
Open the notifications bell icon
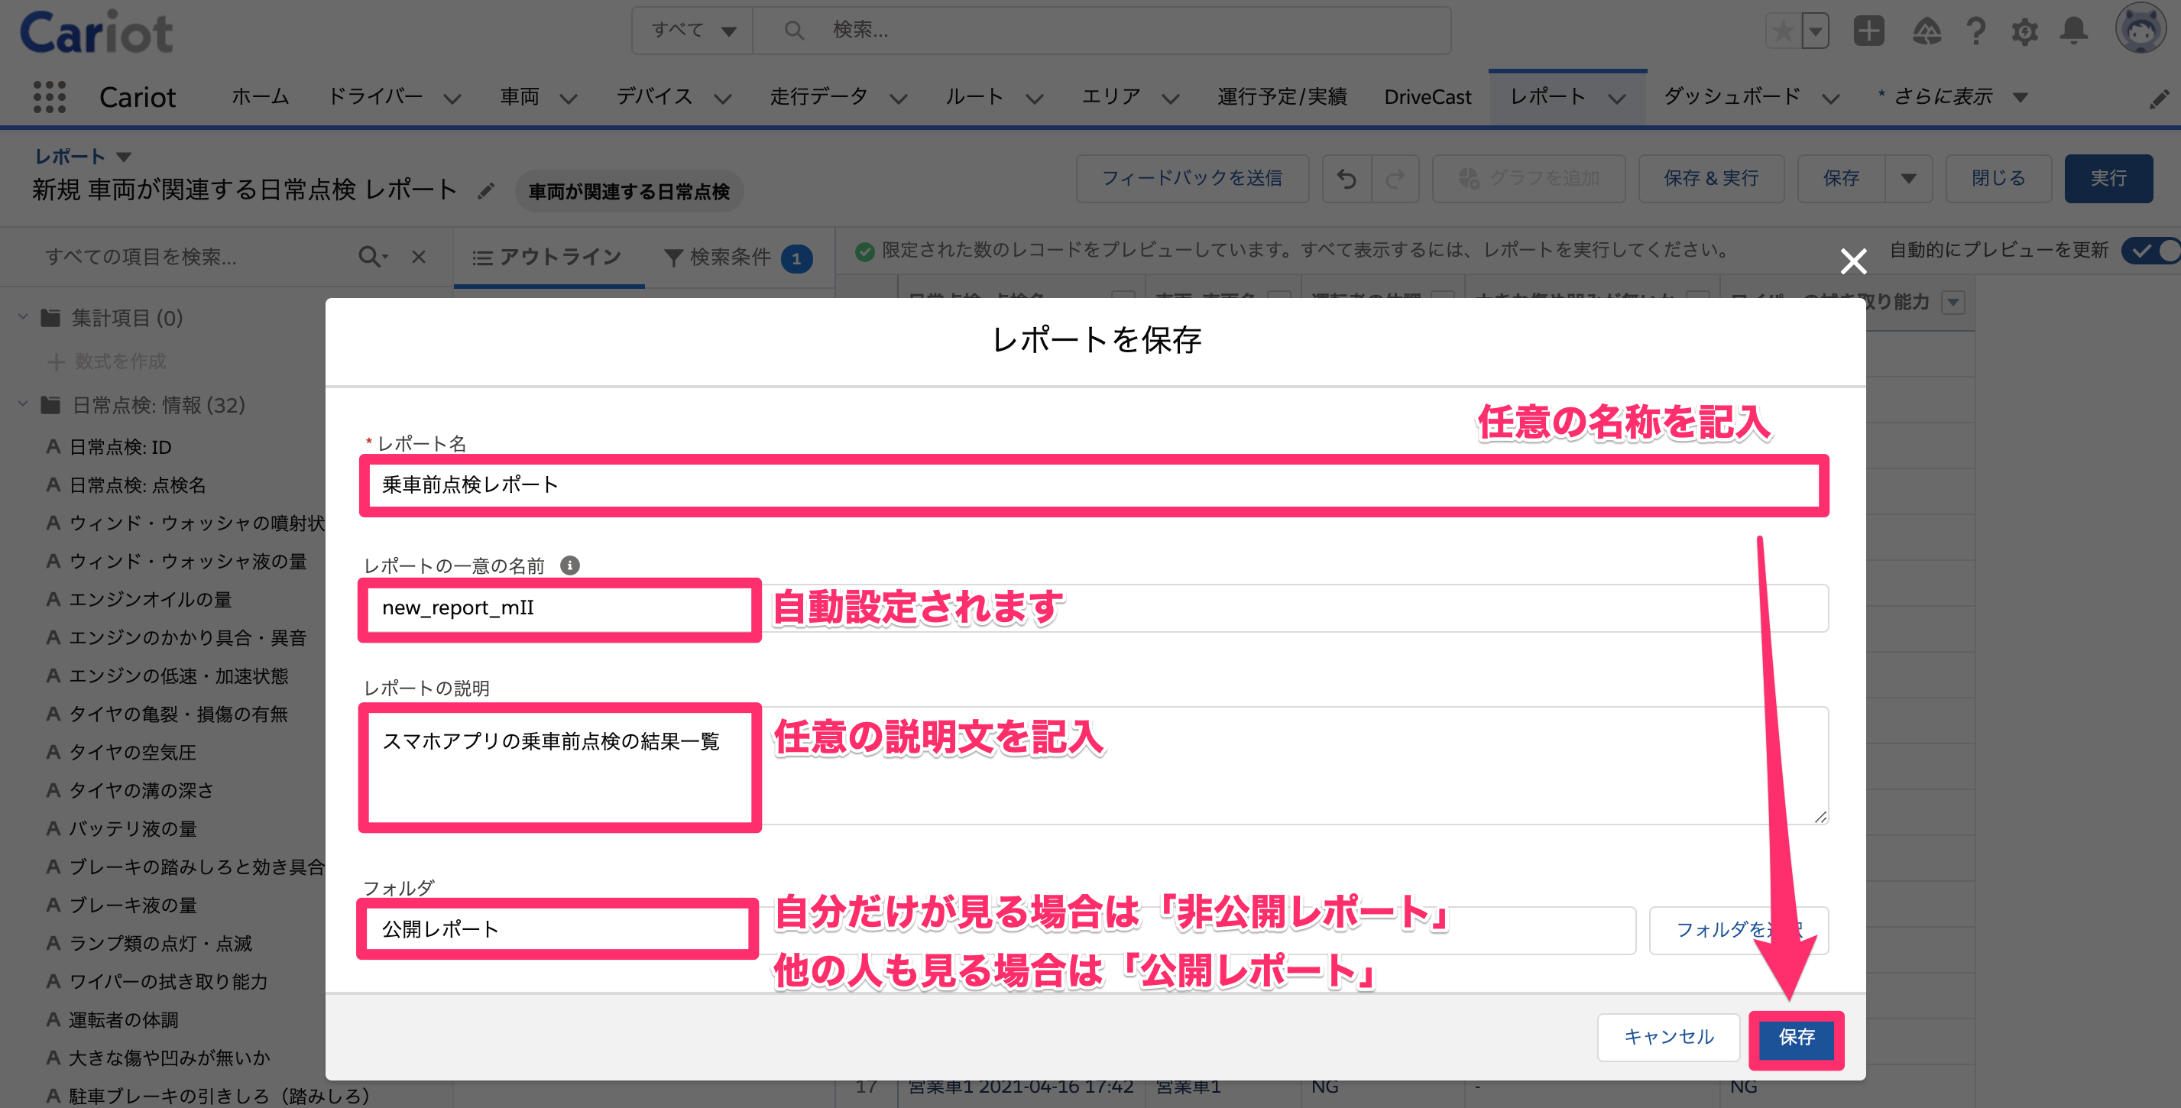tap(2073, 31)
